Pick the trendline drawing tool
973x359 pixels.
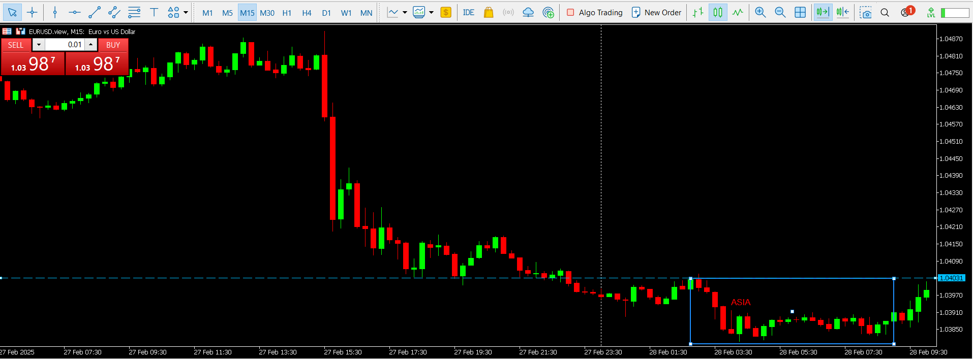[x=95, y=12]
